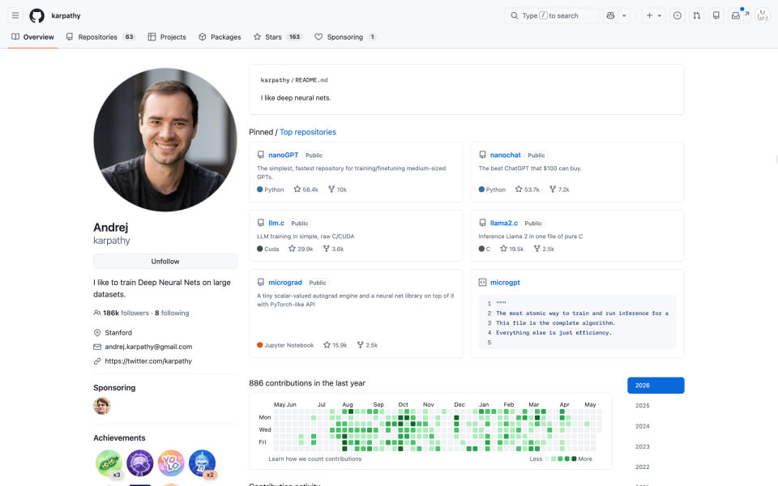Open Andrej's large profile photo
The image size is (778, 486).
[165, 140]
